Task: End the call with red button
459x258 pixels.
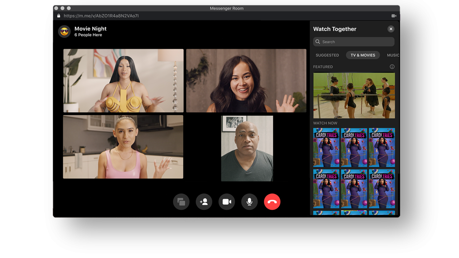Action: click(272, 202)
